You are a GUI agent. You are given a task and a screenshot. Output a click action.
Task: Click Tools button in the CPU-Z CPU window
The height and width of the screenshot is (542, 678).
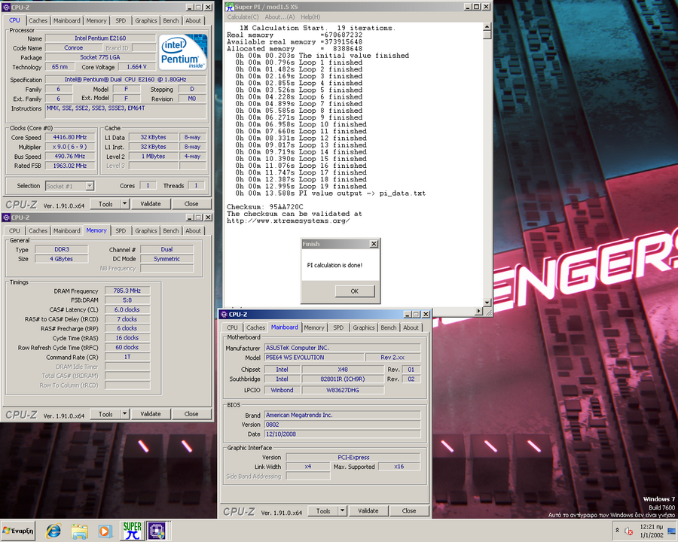pyautogui.click(x=105, y=204)
